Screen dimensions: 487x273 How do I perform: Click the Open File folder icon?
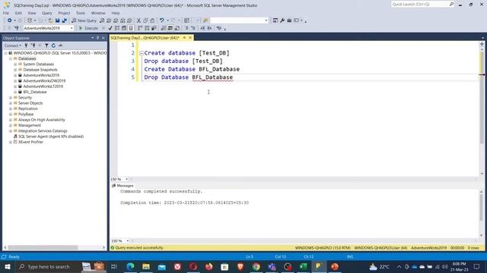[x=50, y=20]
